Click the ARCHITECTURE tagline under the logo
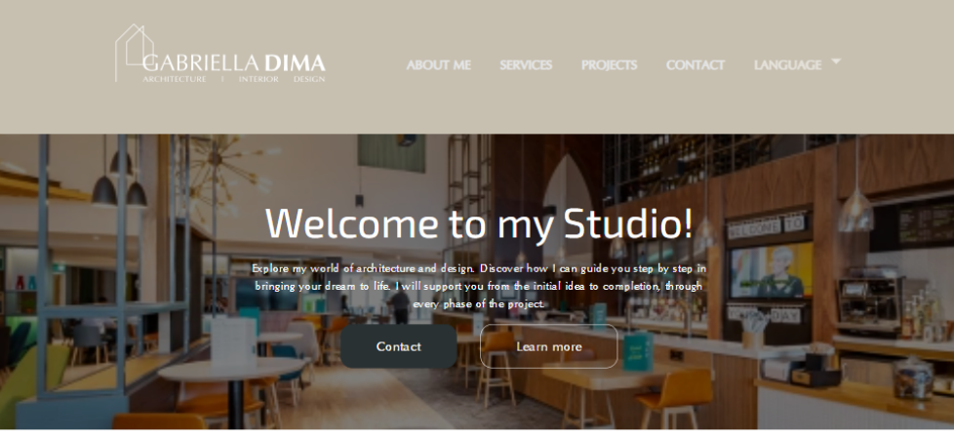 coord(175,79)
